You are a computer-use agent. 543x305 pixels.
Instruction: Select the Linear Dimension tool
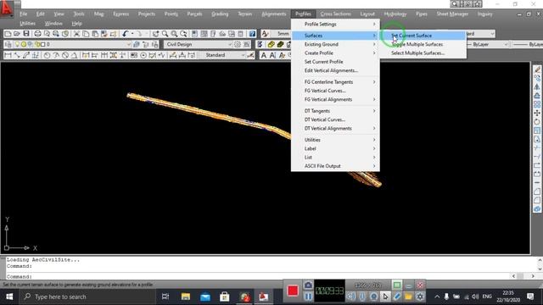(8, 55)
